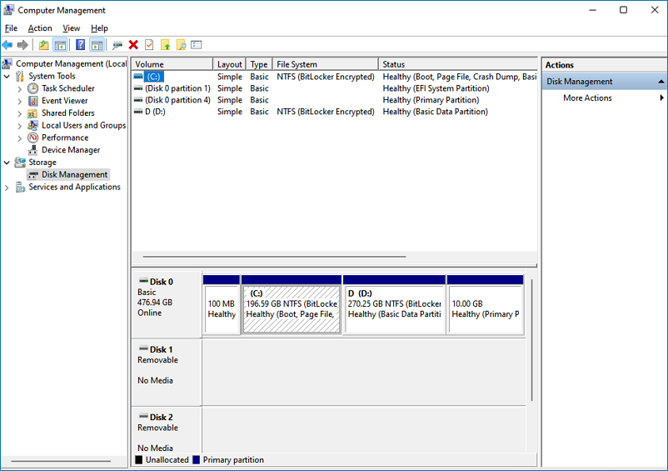The width and height of the screenshot is (668, 471).
Task: Click the Refresh drive connection icon
Action: tap(117, 45)
